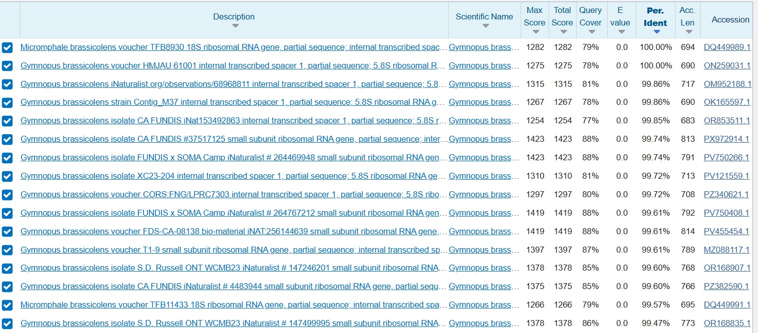
Task: Deselect the OR168835.1 row checkbox
Action: point(7,324)
